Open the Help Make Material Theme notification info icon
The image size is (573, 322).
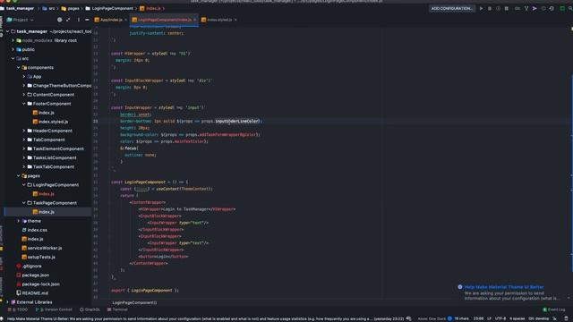point(460,287)
